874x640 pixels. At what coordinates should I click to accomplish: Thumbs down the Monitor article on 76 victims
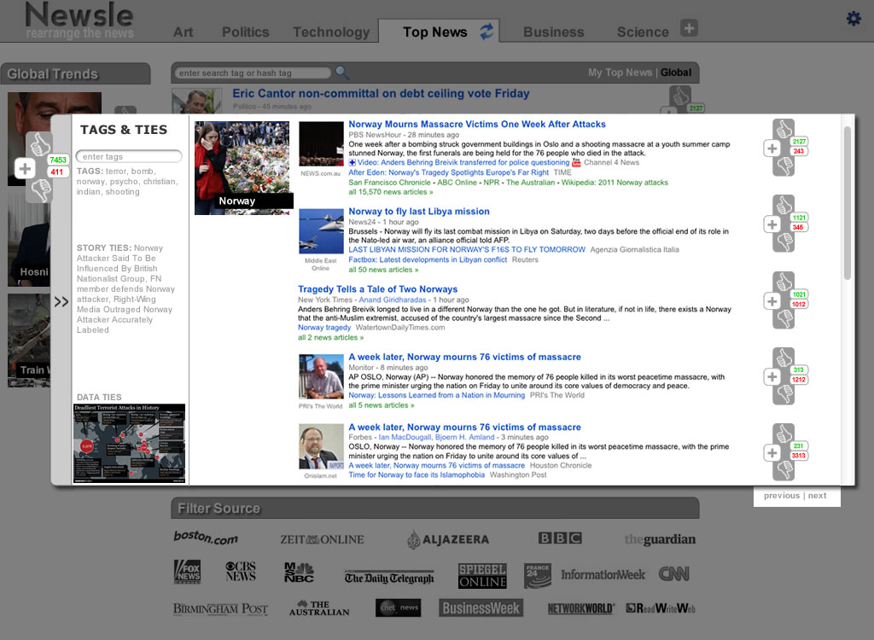pos(784,393)
